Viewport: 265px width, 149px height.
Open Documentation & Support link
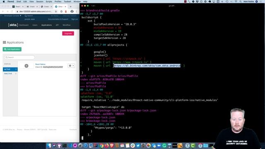click(58, 19)
